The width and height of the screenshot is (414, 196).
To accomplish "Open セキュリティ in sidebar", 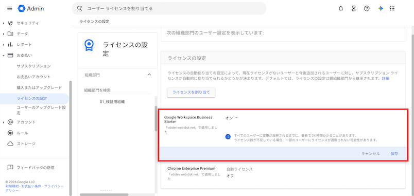I will [28, 23].
